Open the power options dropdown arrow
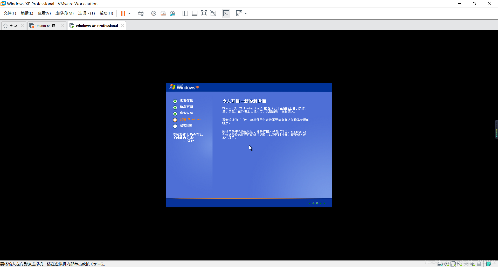498x267 pixels. [129, 13]
